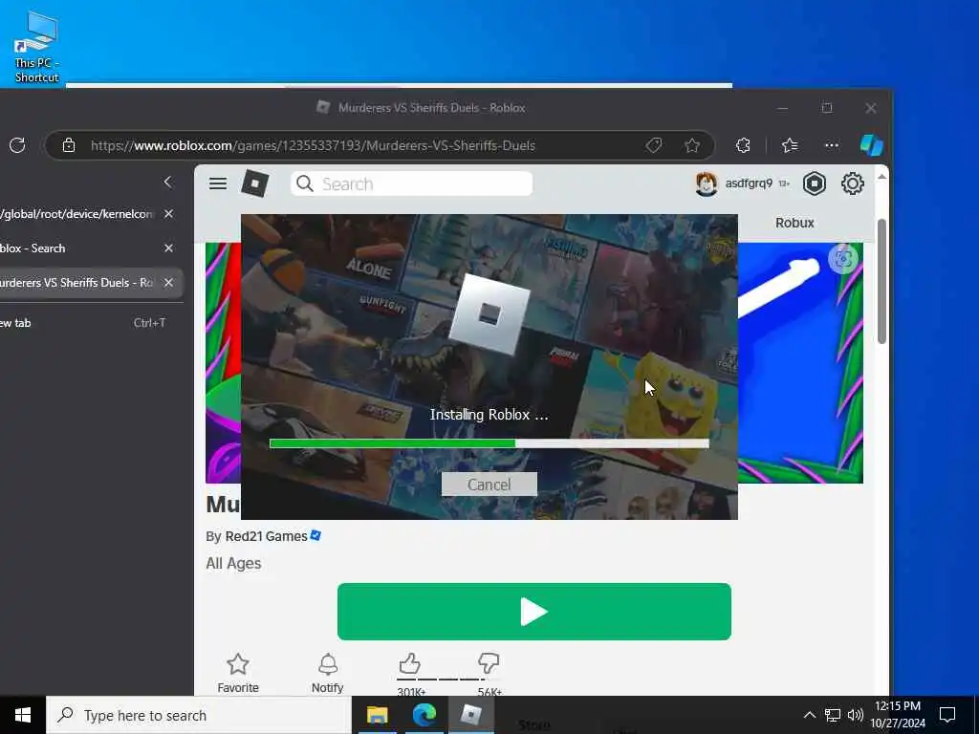979x734 pixels.
Task: Open asdfgrq9 profile avatar
Action: click(x=707, y=184)
